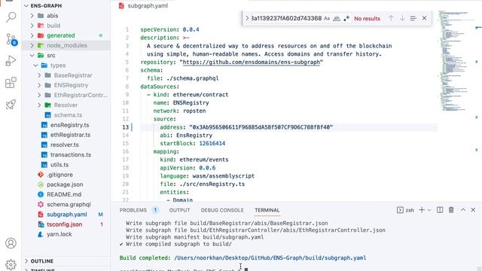Screen dimensions: 482x271
Task: Open the OUTPUT panel tab
Action: point(179,210)
